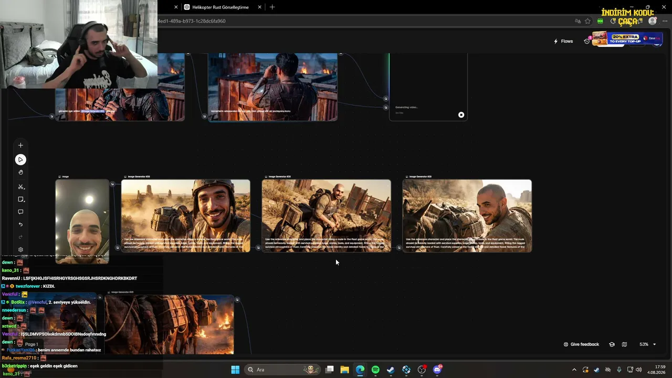Open File Explorer from taskbar
Viewport: 672px width, 378px height.
(344, 370)
